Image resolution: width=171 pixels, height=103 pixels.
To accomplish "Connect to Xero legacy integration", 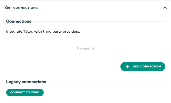I will (25, 93).
